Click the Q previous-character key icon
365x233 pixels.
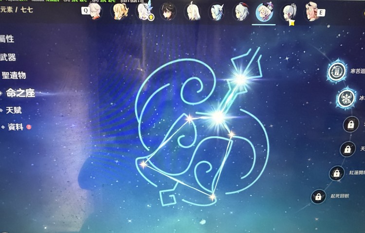click(x=86, y=11)
